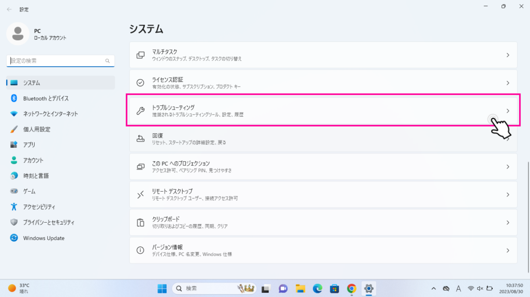
Task: Click the wrench icon for トラブルシューティング
Action: (140, 111)
